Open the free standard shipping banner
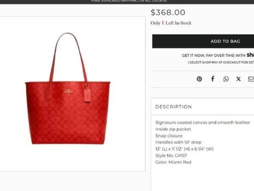This screenshot has width=254, height=191. (129, 1)
